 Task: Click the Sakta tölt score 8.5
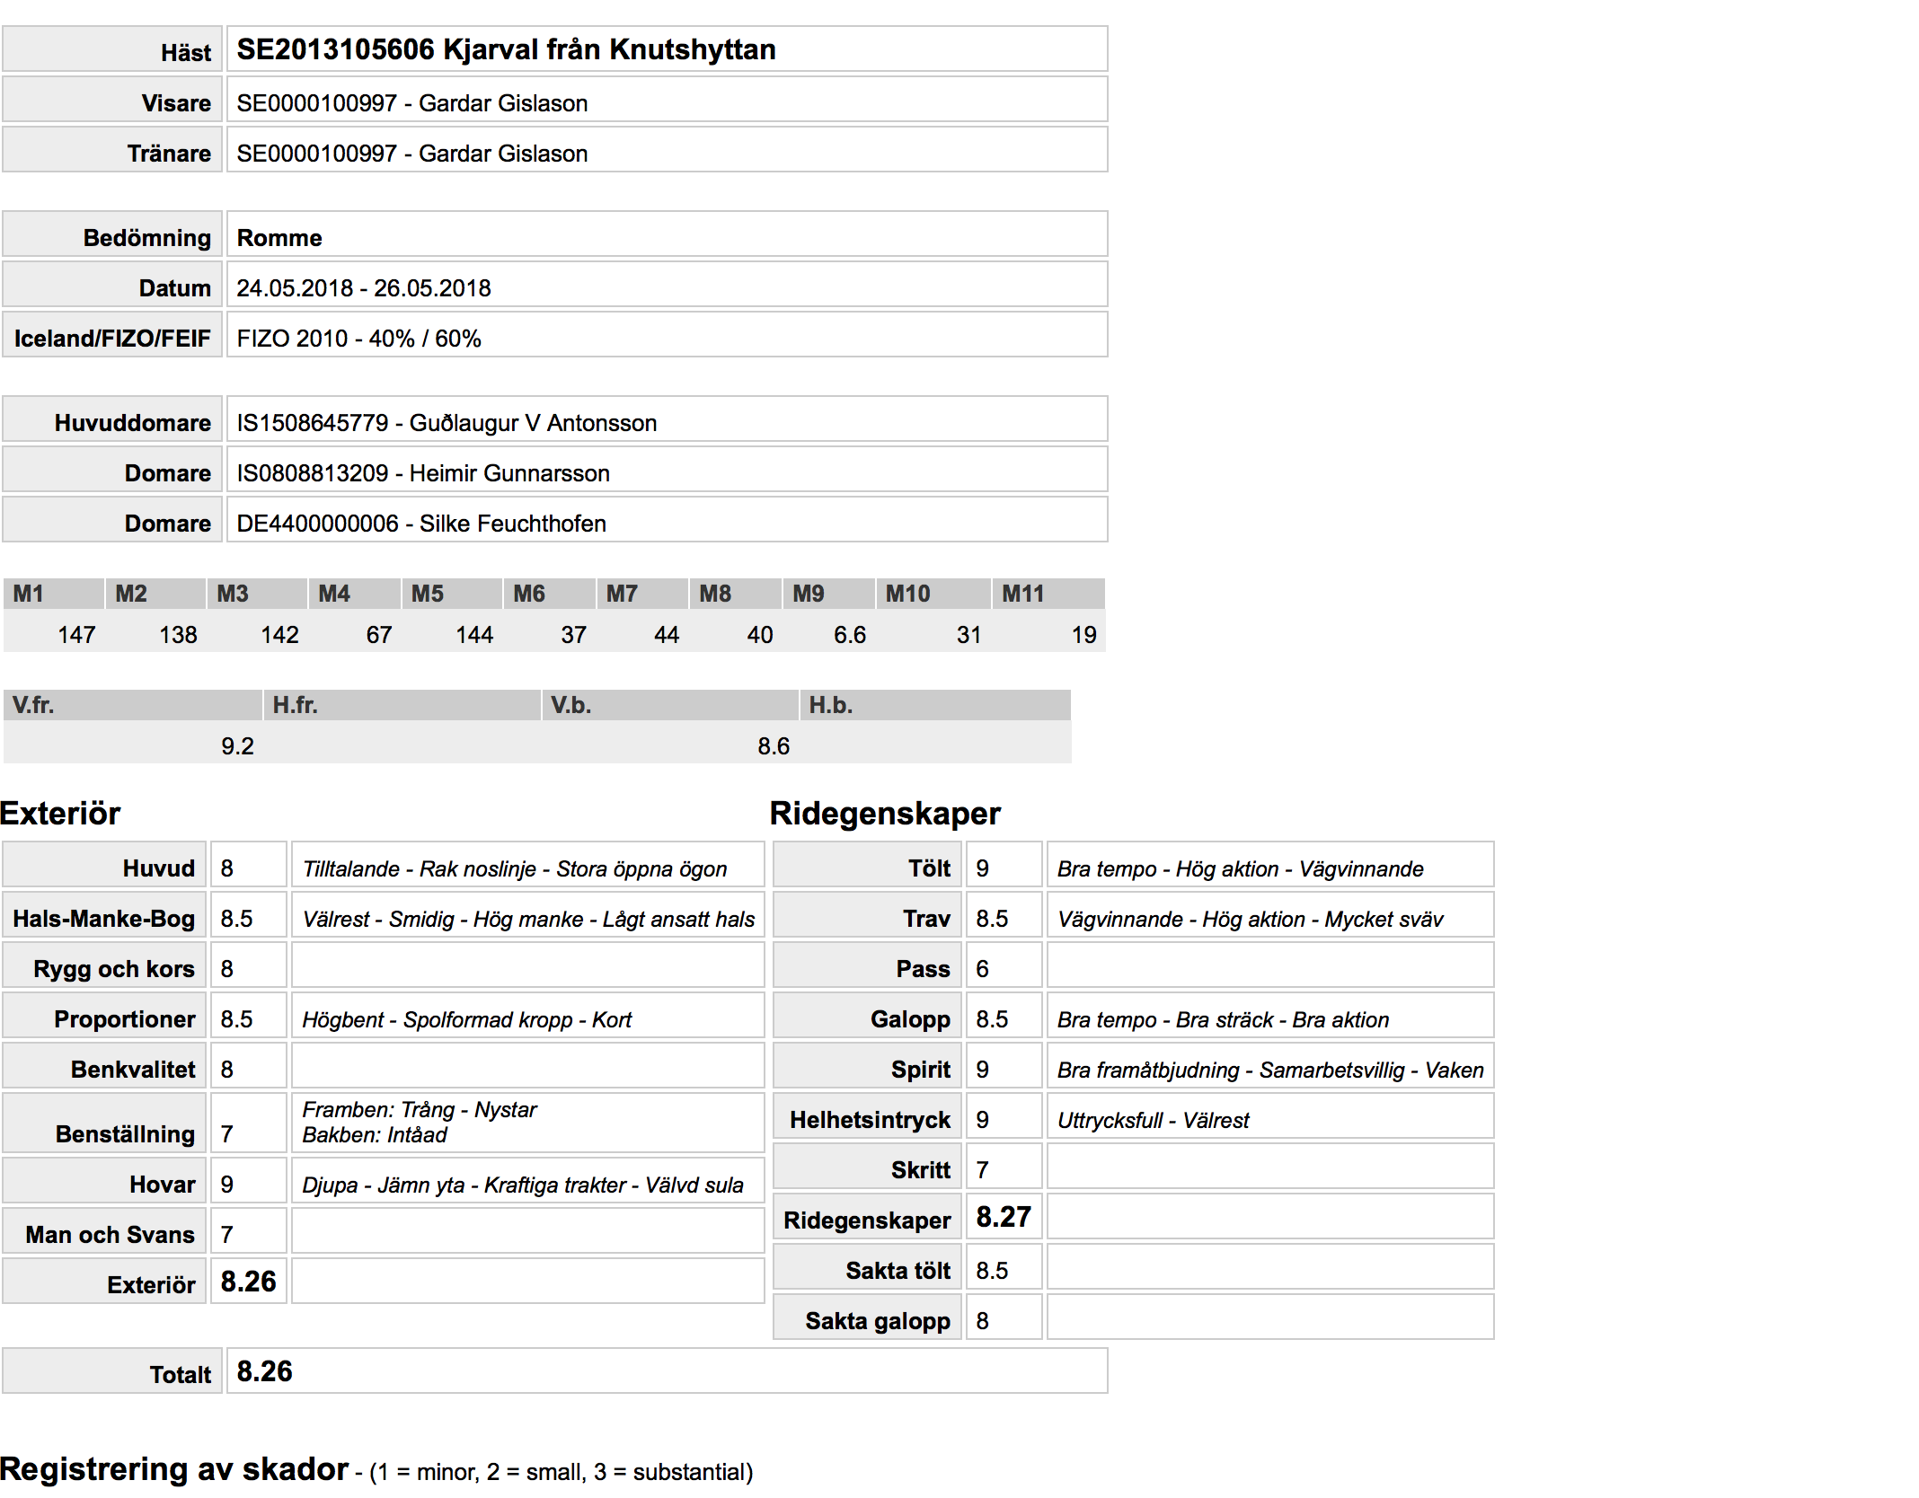993,1271
